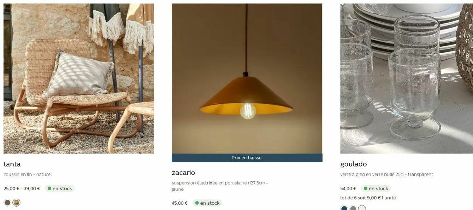Click the goulado 'en stock' badge
473x210 pixels.
376,188
